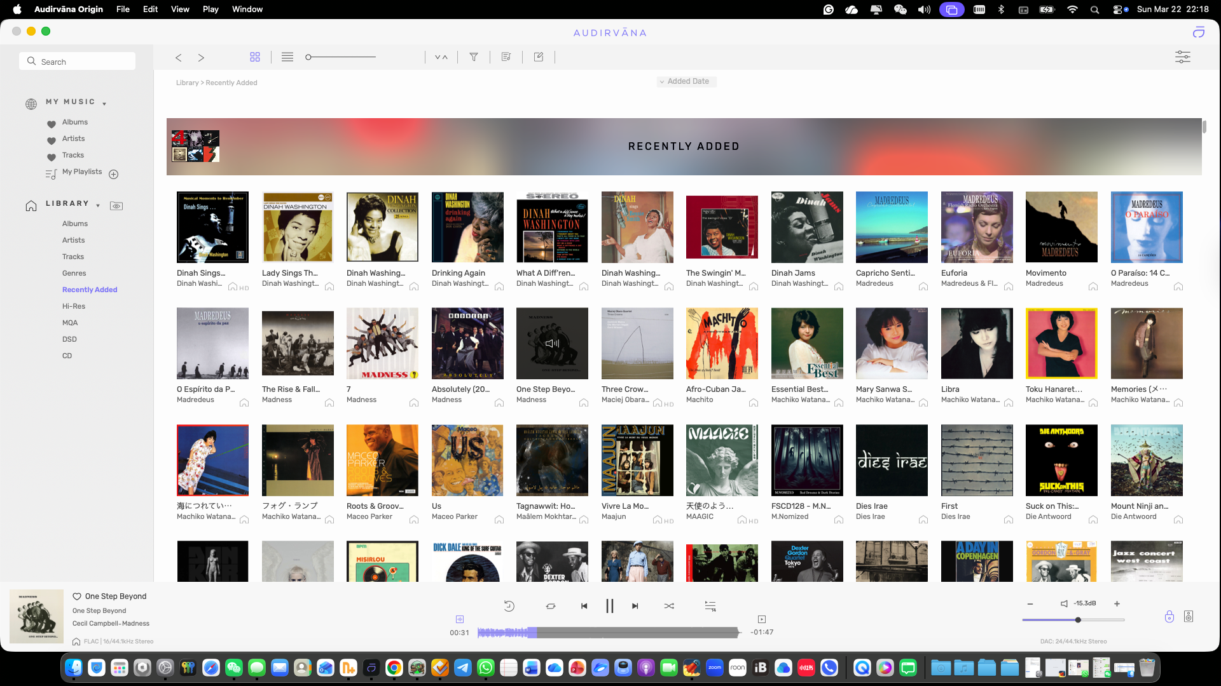The height and width of the screenshot is (686, 1221).
Task: Open the Drinking Again album cover
Action: 467,227
